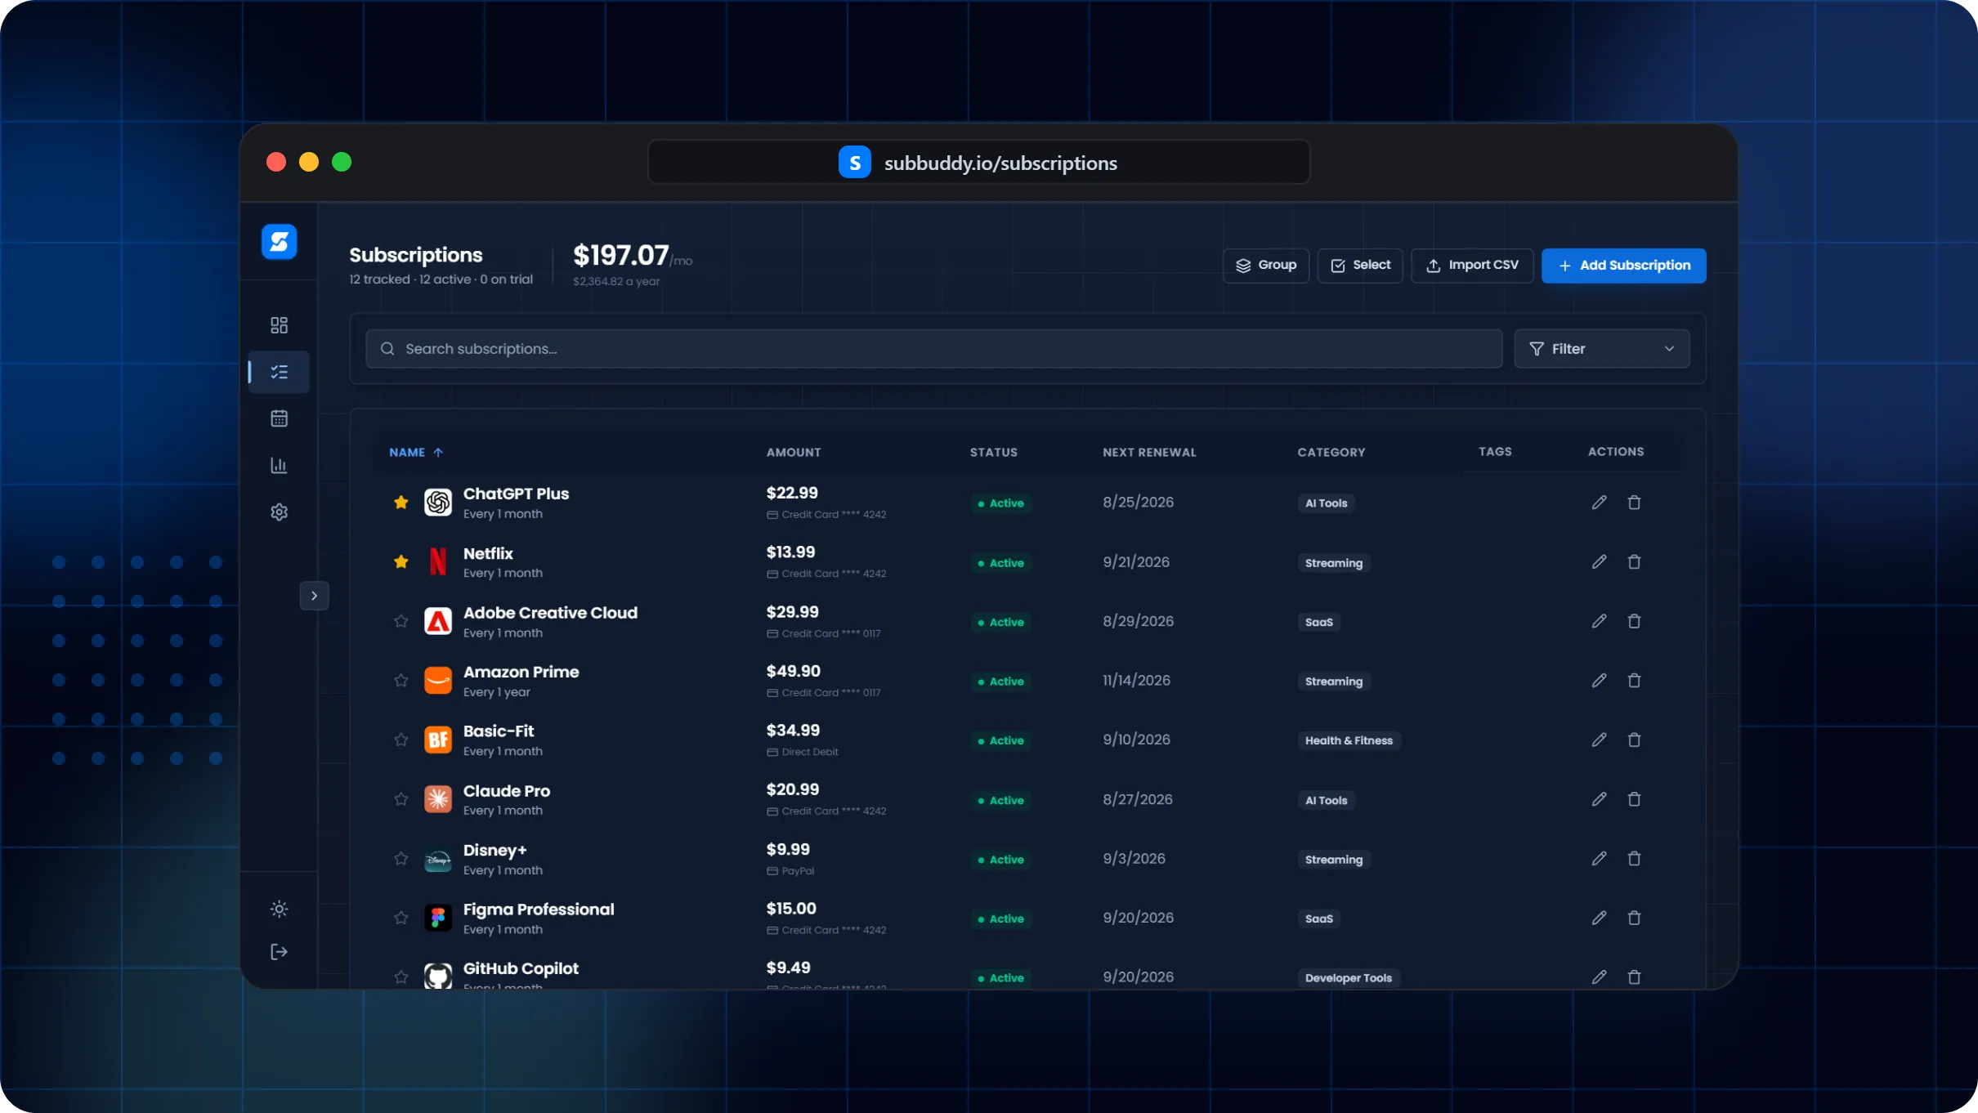Click the Streaming tag on the Netflix row
Screen dimensions: 1978x1113
(x=1334, y=563)
